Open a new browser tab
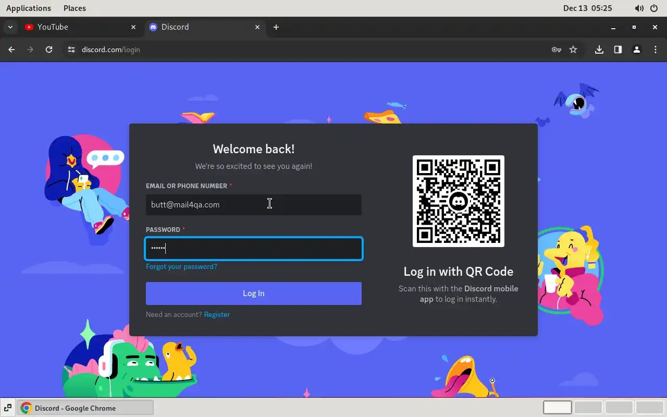 pyautogui.click(x=276, y=27)
